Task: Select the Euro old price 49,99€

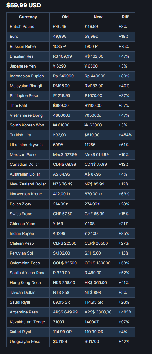Action: click(x=60, y=36)
